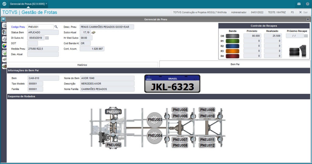Click the F5 button in header bar
Image resolution: width=312 pixels, height=164 pixels.
(x=292, y=12)
